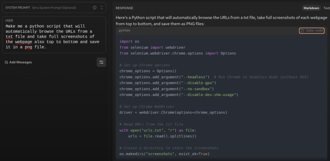
Task: Click the "driver = webdriver.Chrome" line
Action: coord(173,112)
